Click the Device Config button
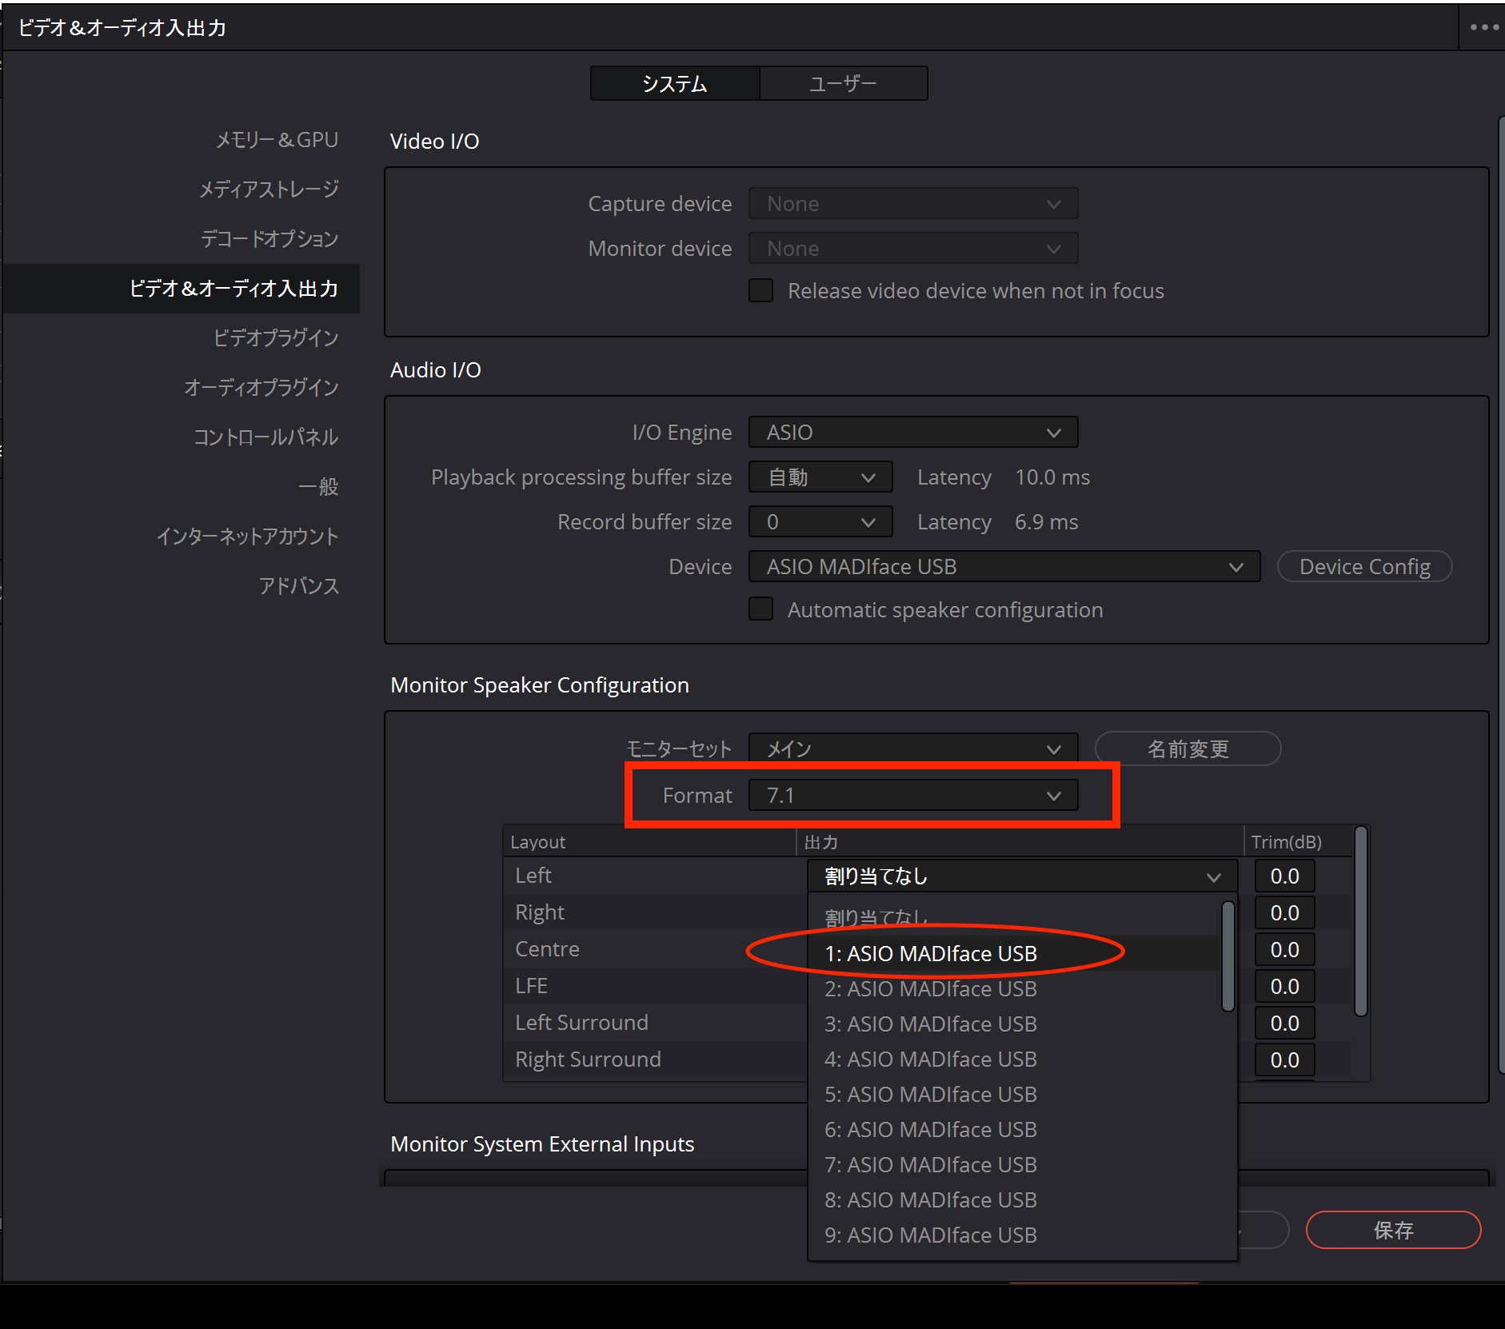 [x=1364, y=567]
